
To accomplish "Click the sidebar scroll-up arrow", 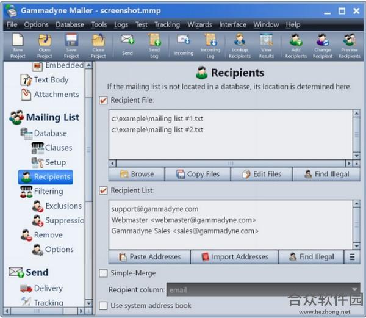I will (x=88, y=65).
